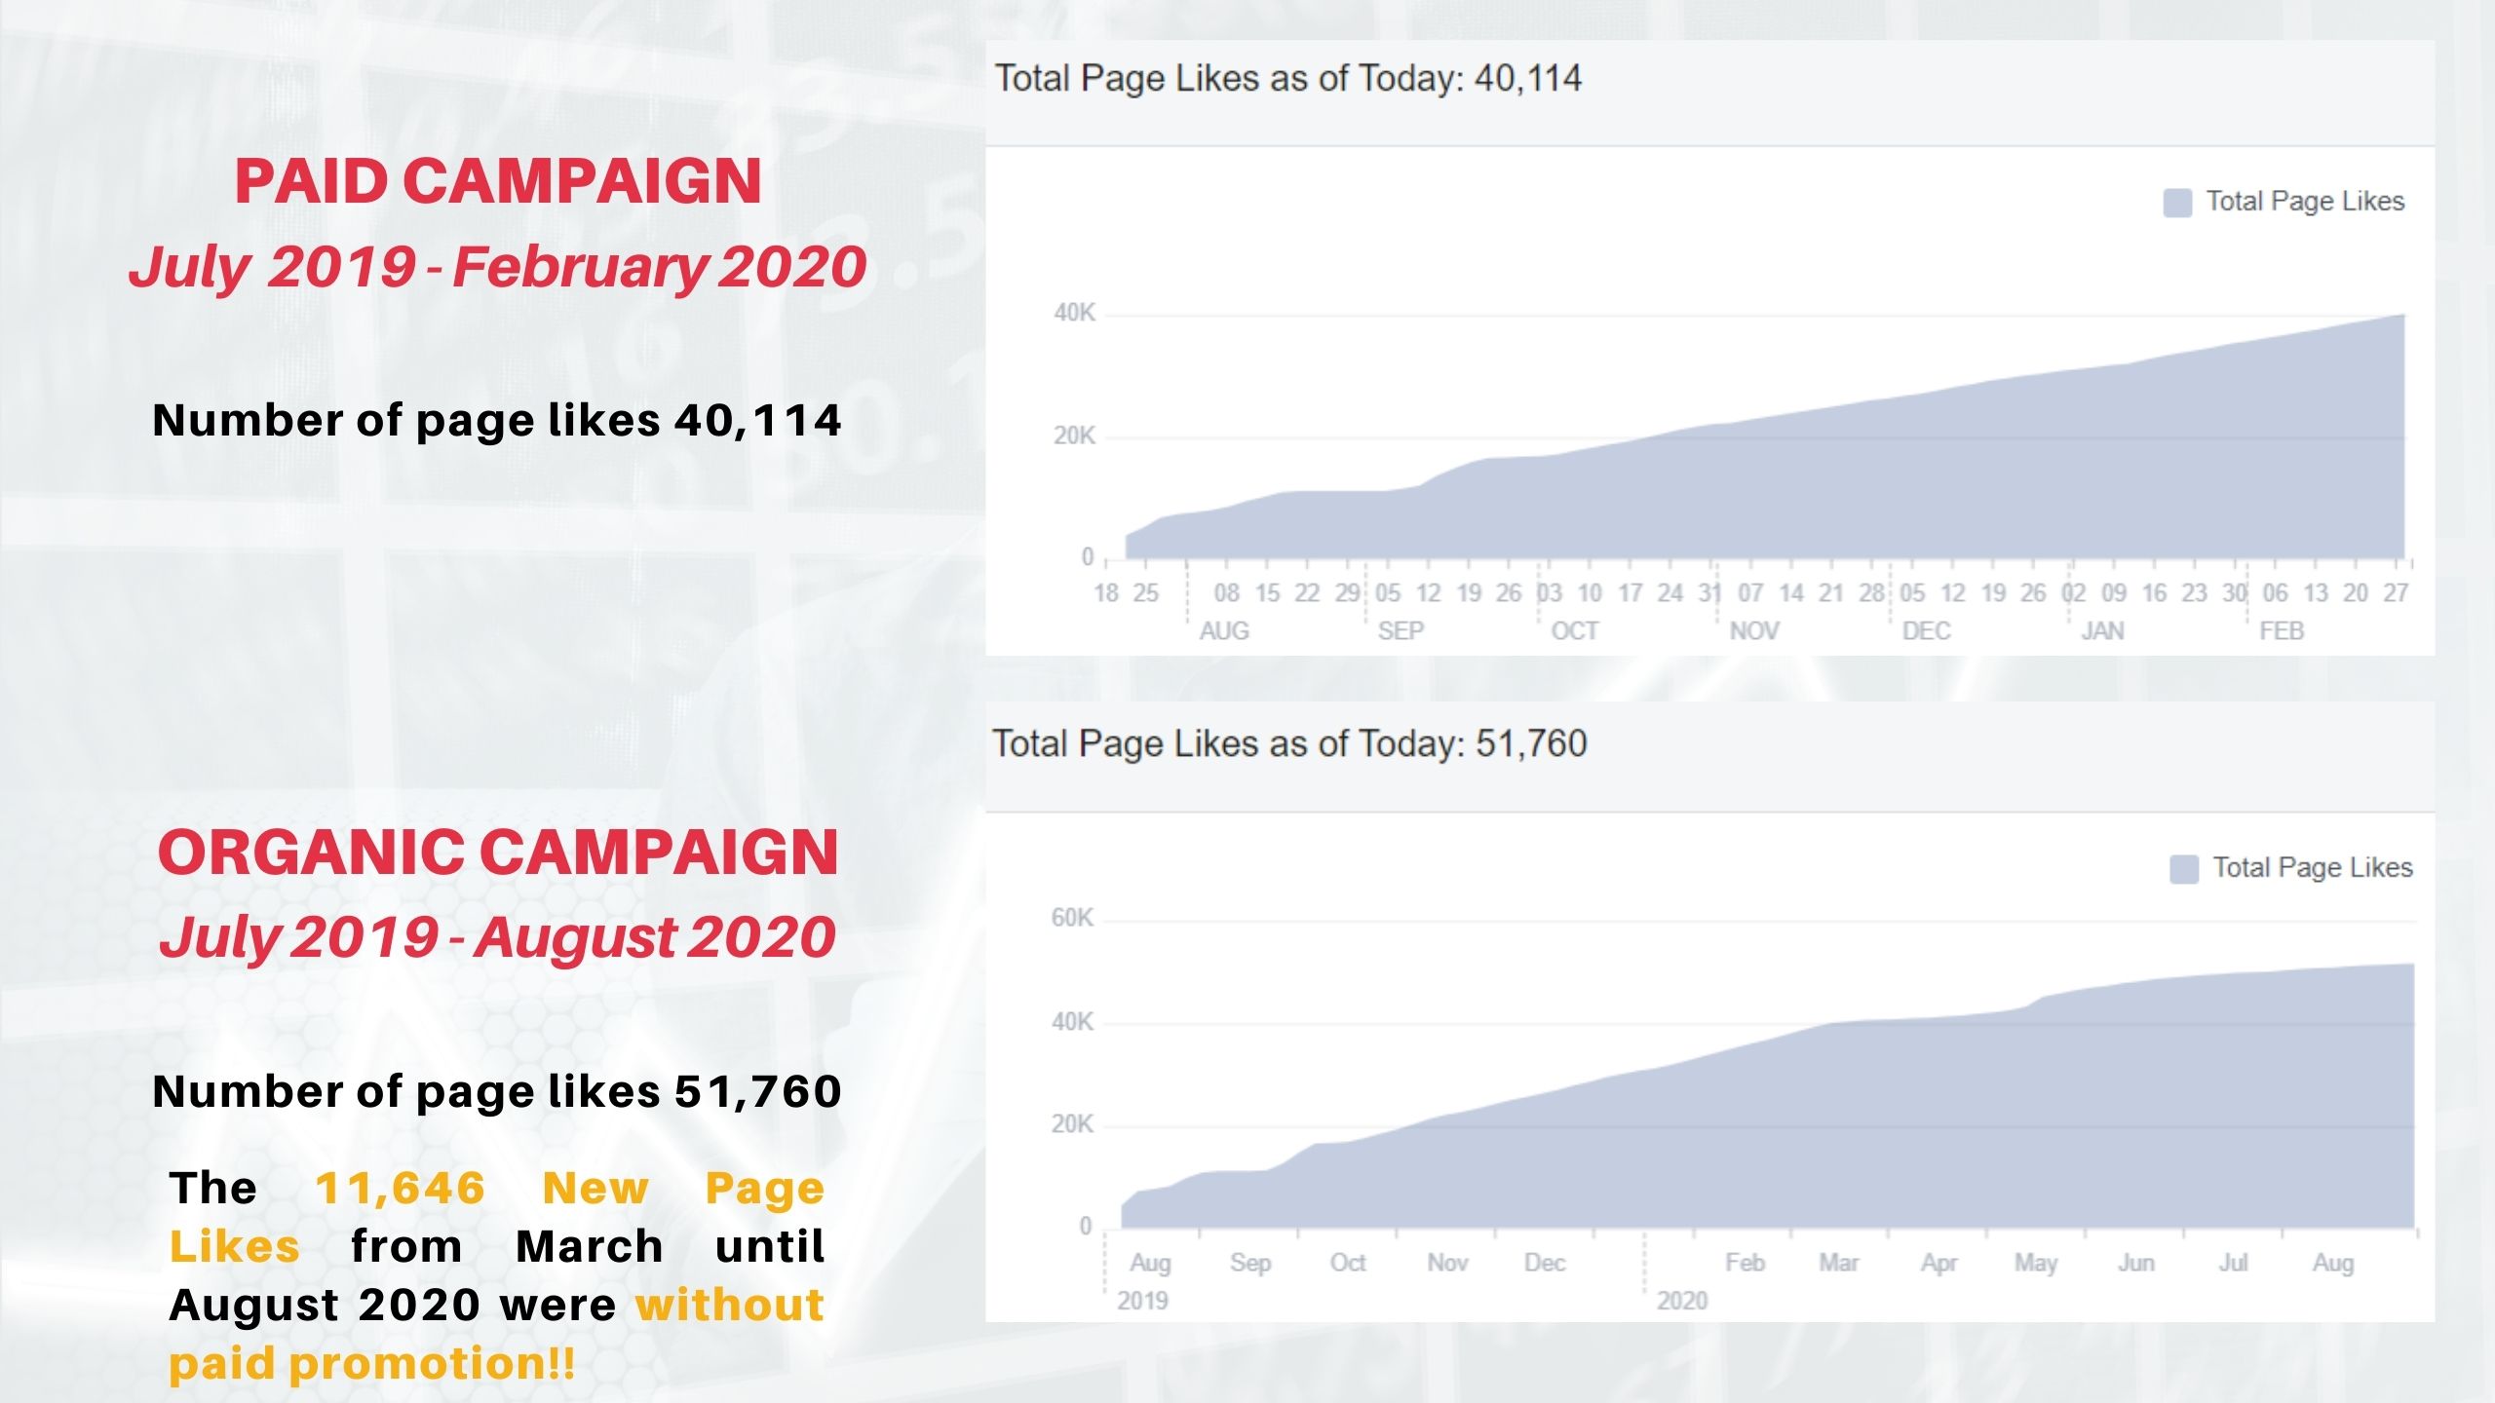Click "Number of page likes 40,114" text
Screen dimensions: 2495x1403
point(497,420)
